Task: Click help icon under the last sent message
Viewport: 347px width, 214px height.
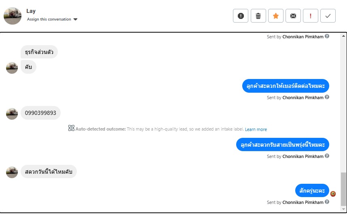Action: [x=327, y=202]
